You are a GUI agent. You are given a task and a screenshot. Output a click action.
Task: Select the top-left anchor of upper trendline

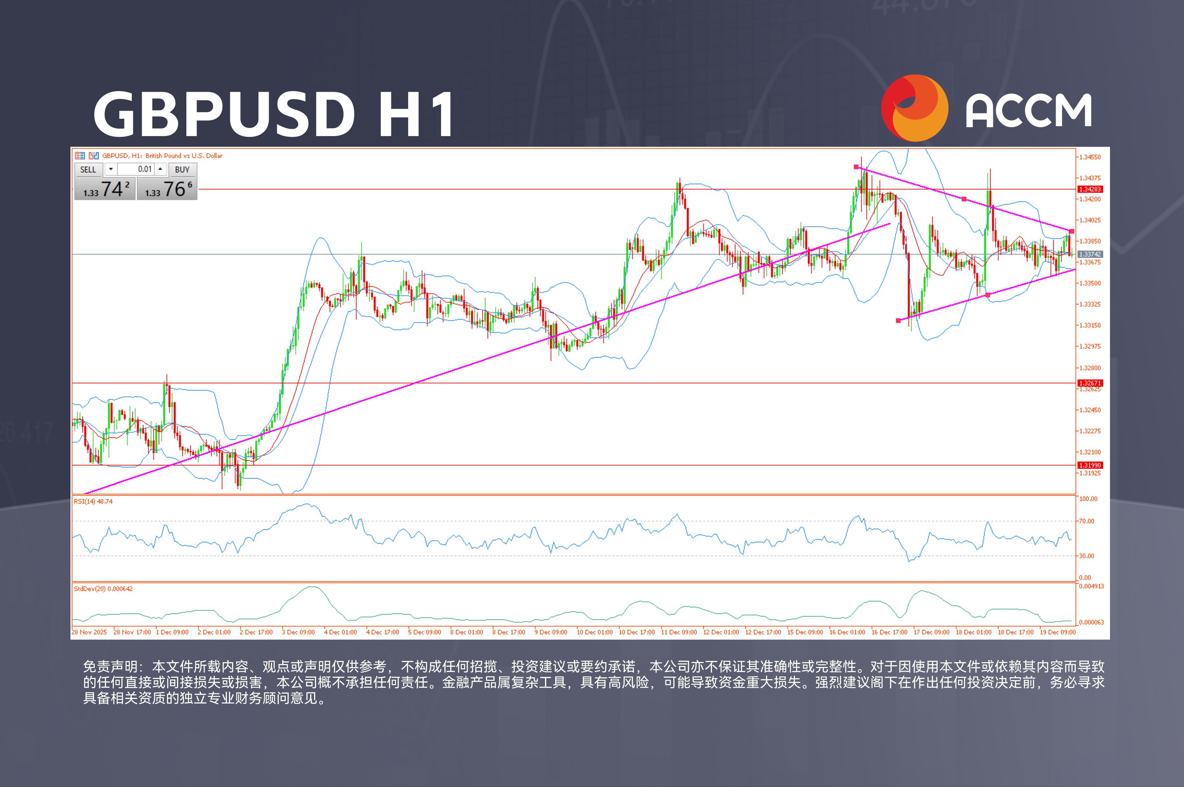[x=856, y=167]
